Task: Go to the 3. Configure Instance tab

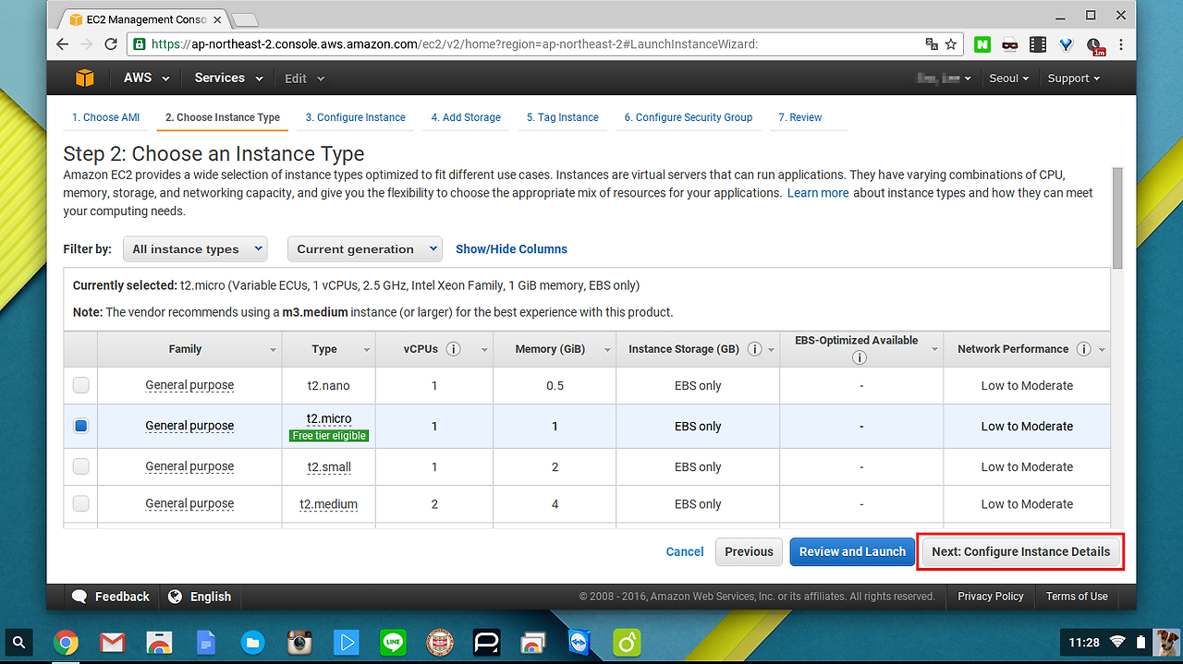Action: pyautogui.click(x=355, y=117)
